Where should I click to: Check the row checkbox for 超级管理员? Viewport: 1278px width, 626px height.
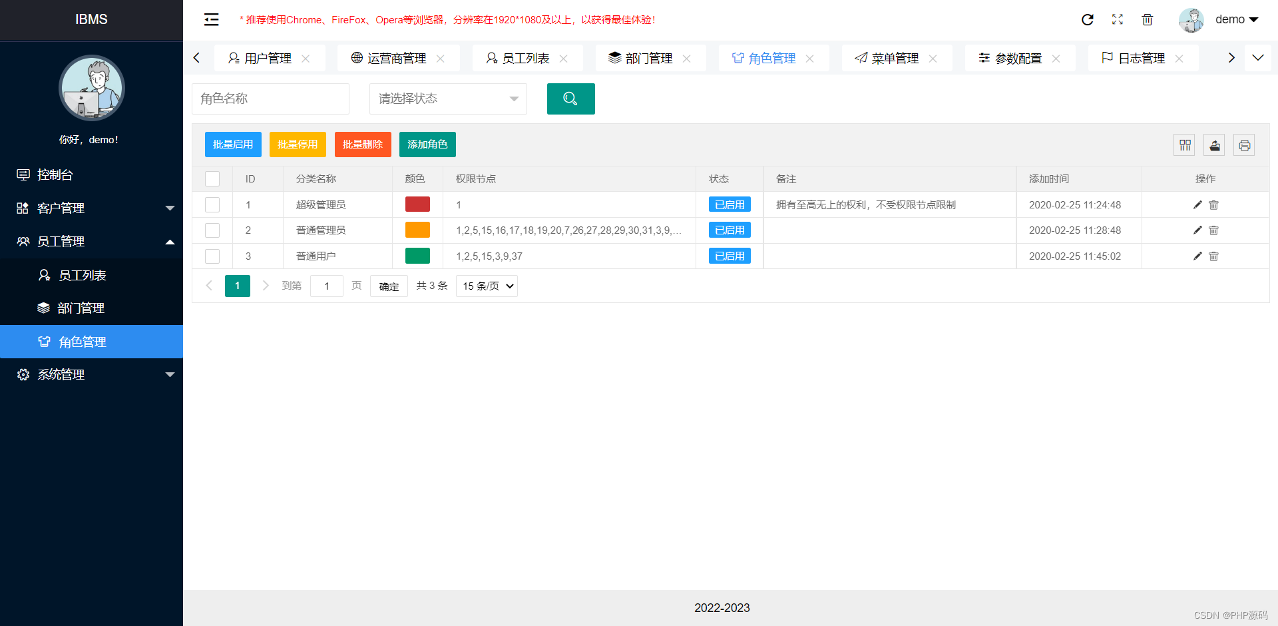coord(212,204)
